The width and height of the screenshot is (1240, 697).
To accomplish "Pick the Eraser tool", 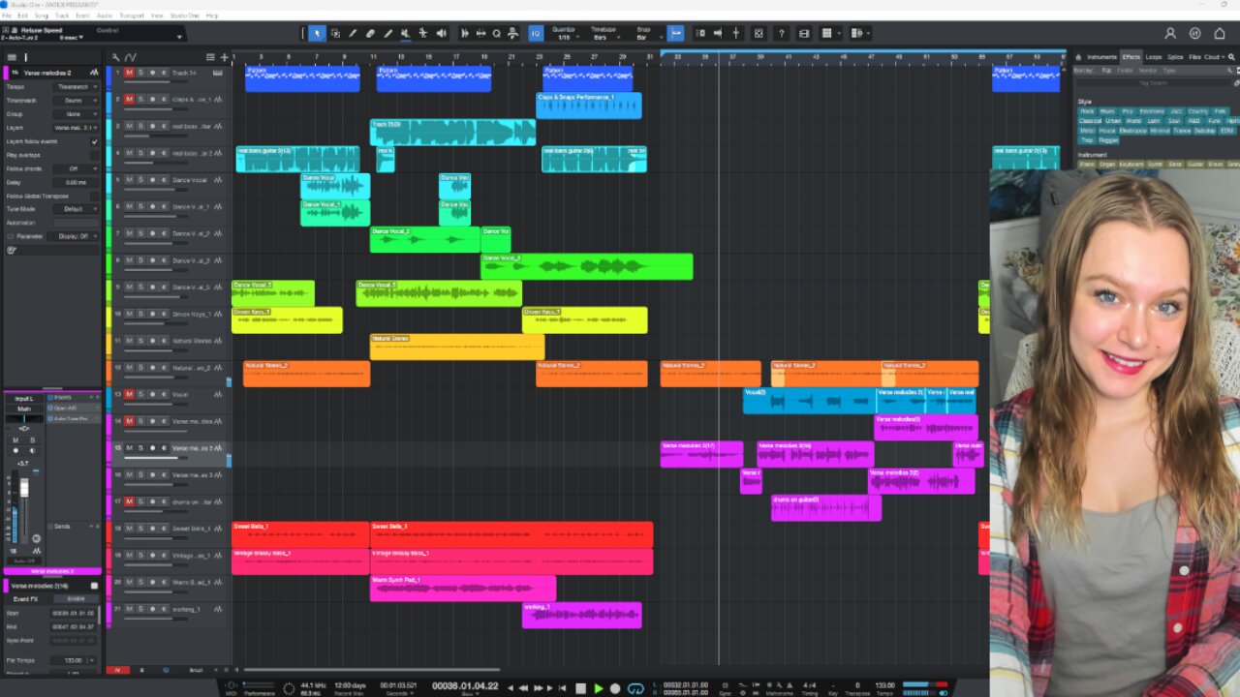I will pos(370,33).
